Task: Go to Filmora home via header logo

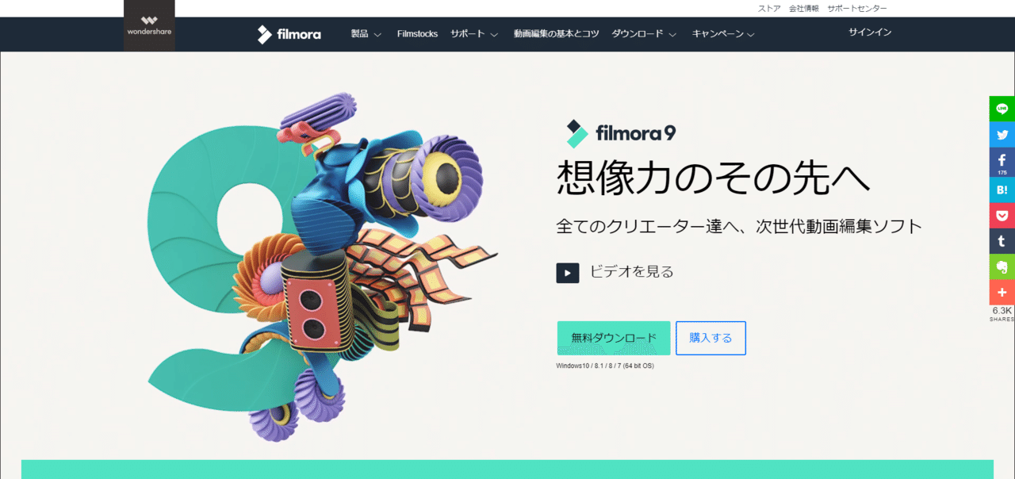Action: 289,34
